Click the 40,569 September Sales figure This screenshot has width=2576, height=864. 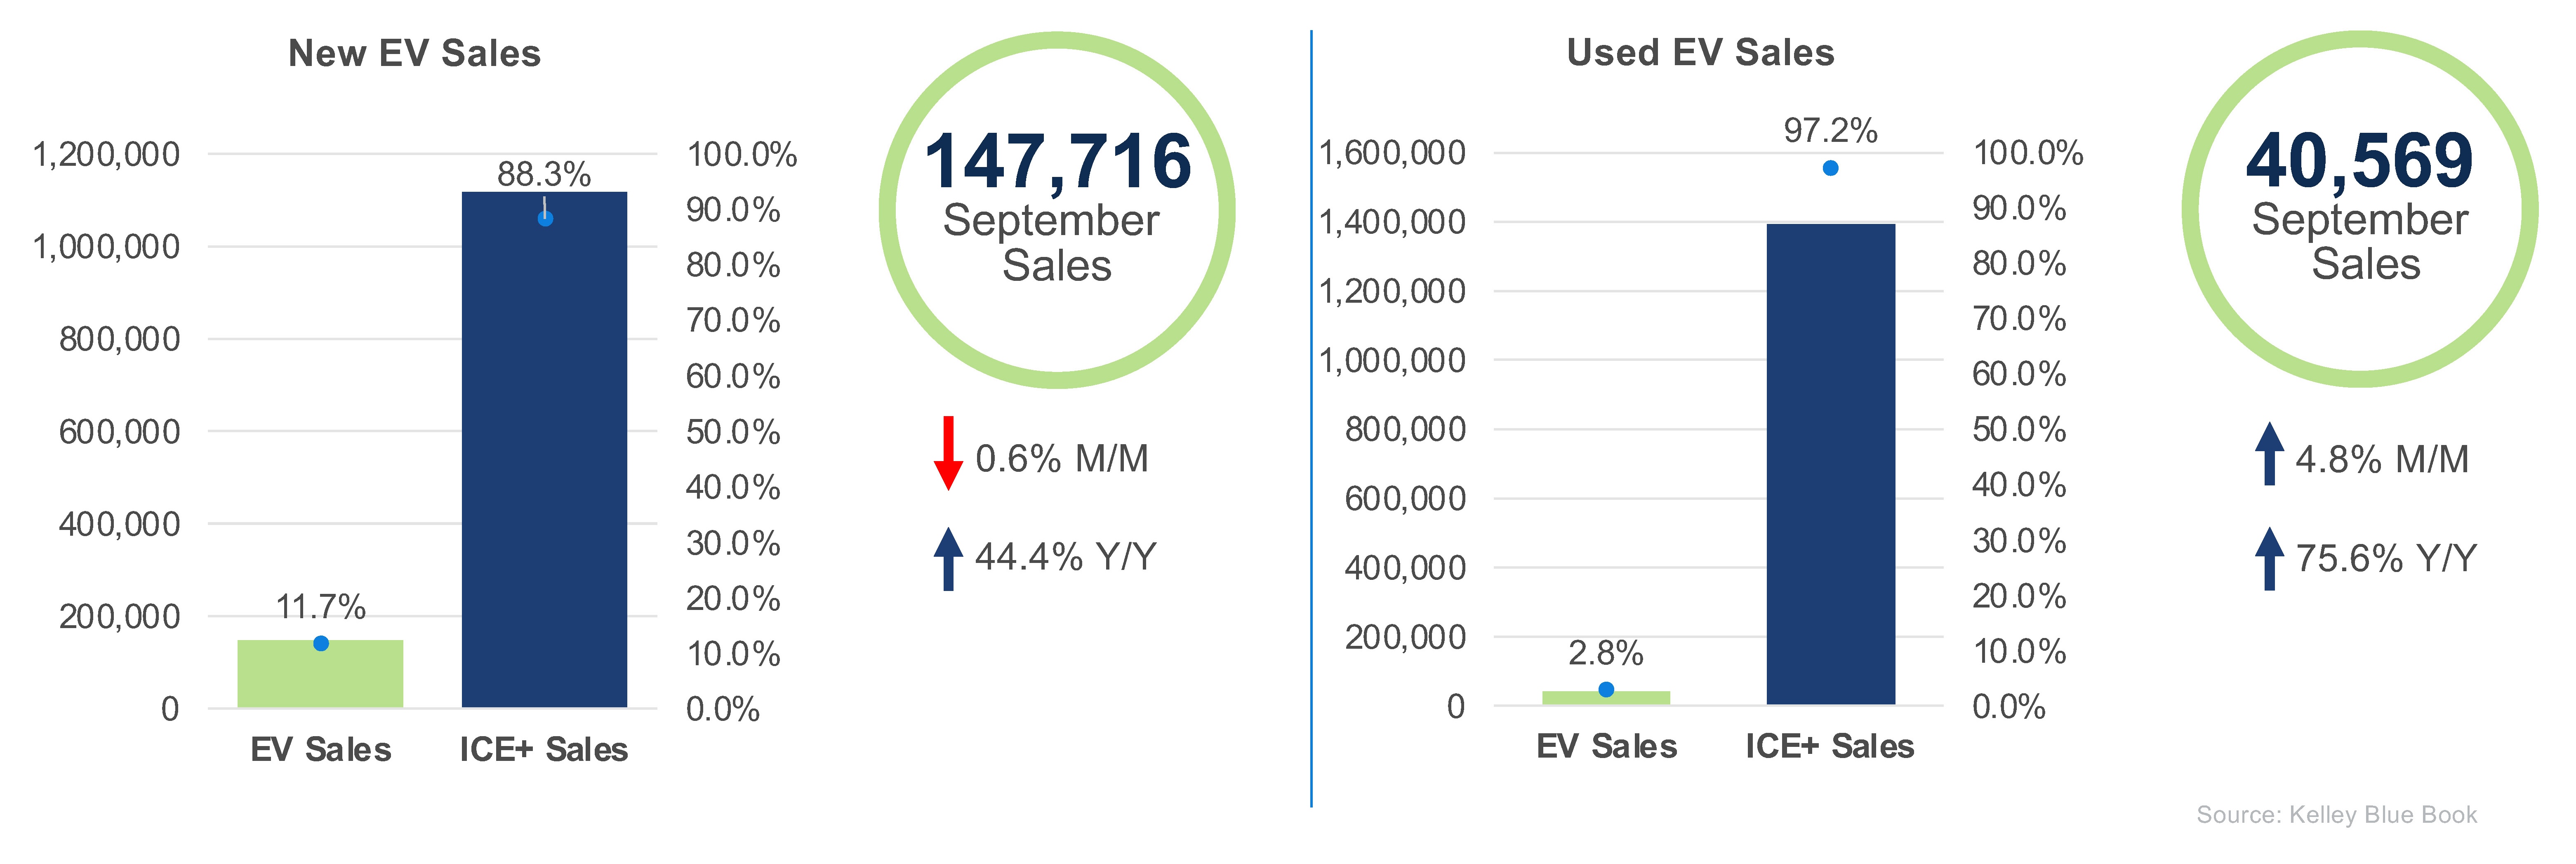[2359, 162]
